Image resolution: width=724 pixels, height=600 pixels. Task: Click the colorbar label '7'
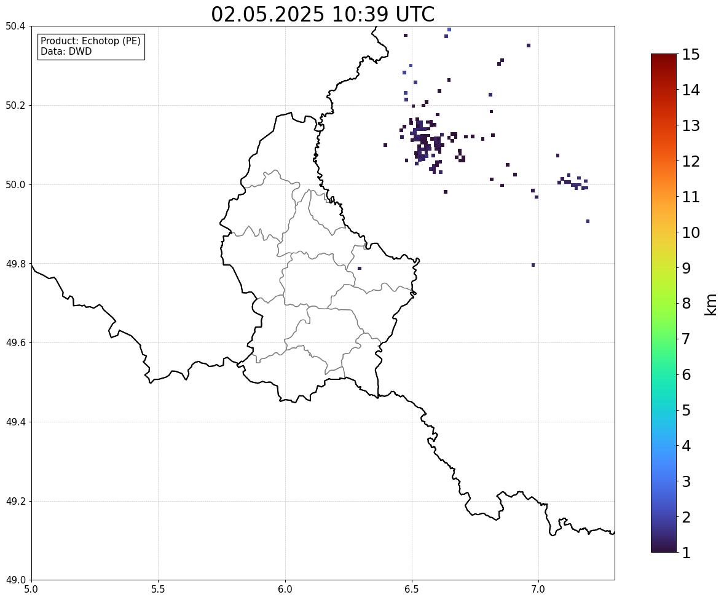coord(687,339)
